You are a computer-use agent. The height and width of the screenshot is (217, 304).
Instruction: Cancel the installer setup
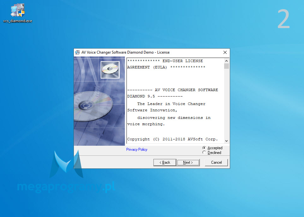[216, 162]
